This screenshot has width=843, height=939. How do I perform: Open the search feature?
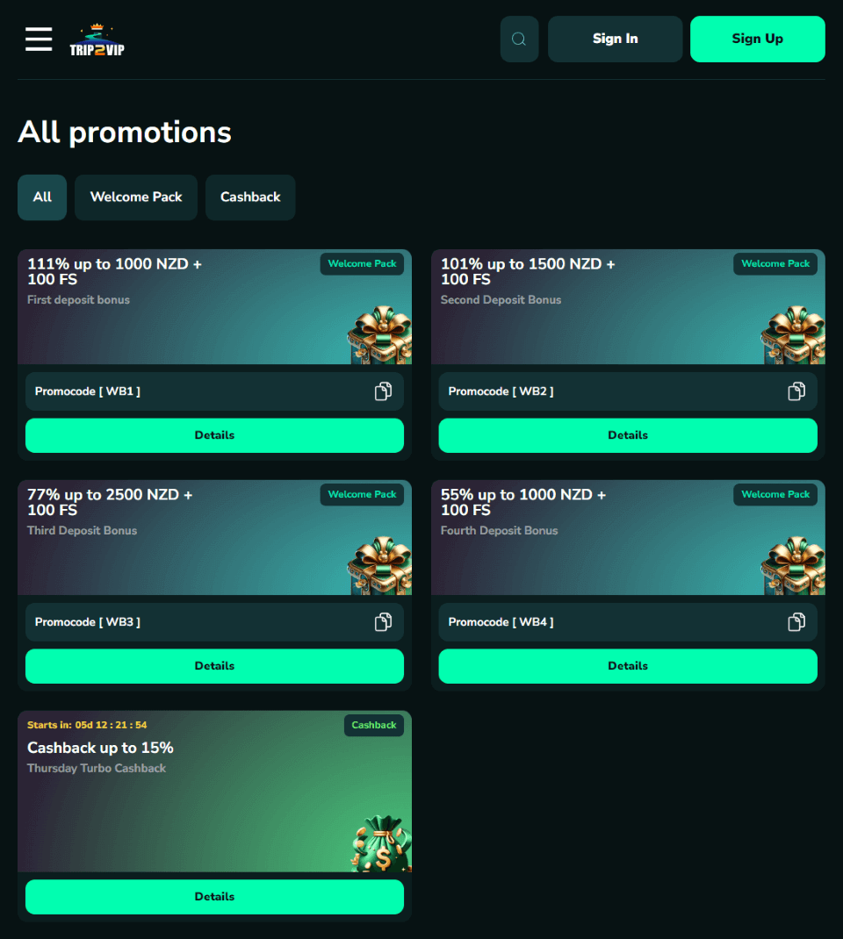[x=519, y=39]
